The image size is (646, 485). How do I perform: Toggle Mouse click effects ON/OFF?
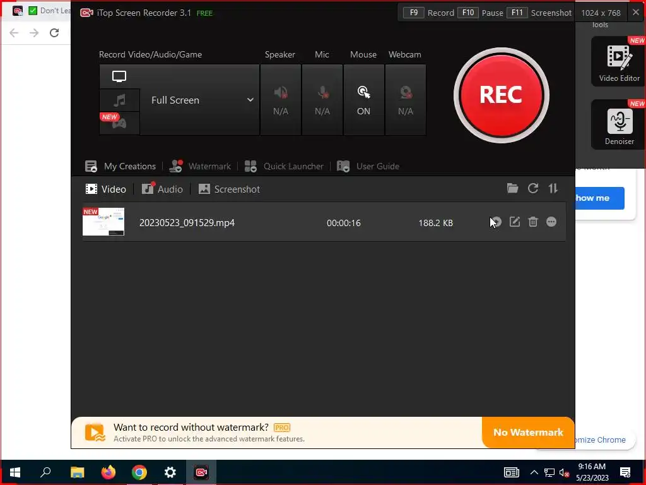pos(364,100)
